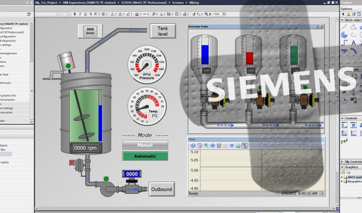Click the print icon in trend toolbar
Viewport: 362px width, 213px height.
pyautogui.click(x=238, y=145)
